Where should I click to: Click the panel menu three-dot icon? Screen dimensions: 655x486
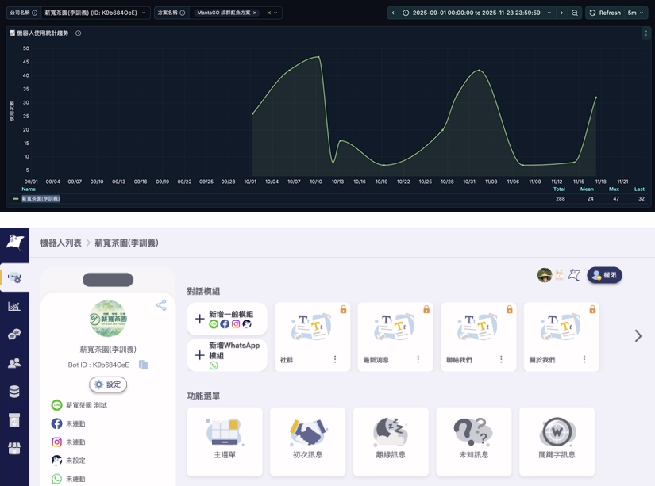tap(645, 33)
